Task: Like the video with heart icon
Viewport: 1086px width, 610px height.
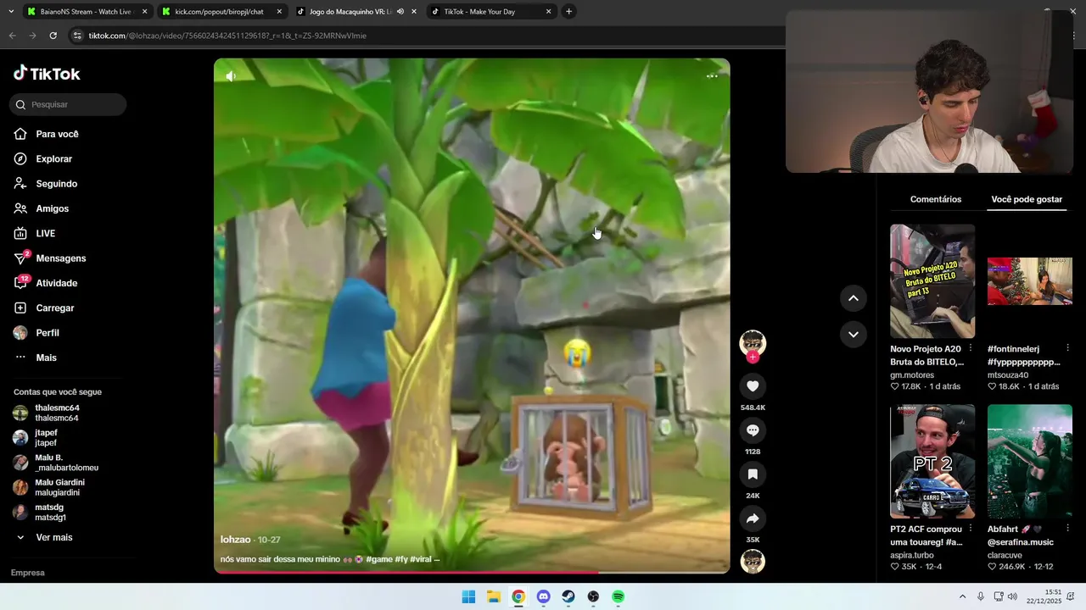Action: click(x=753, y=386)
